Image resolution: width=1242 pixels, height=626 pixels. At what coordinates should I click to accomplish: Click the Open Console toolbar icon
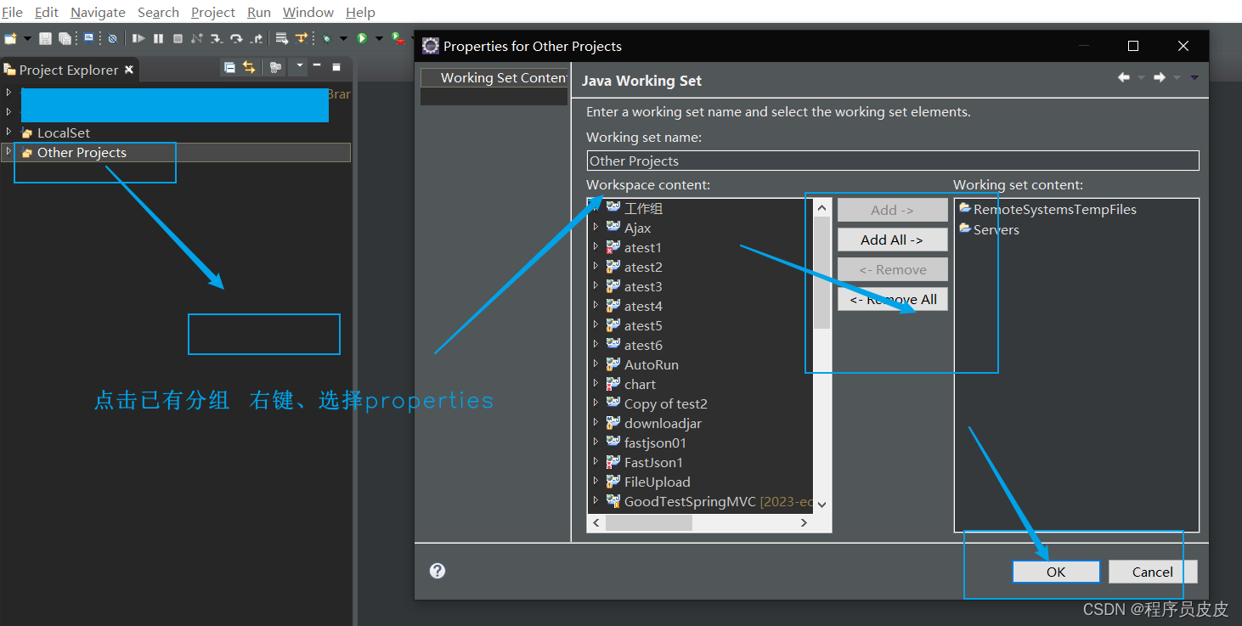coord(88,38)
